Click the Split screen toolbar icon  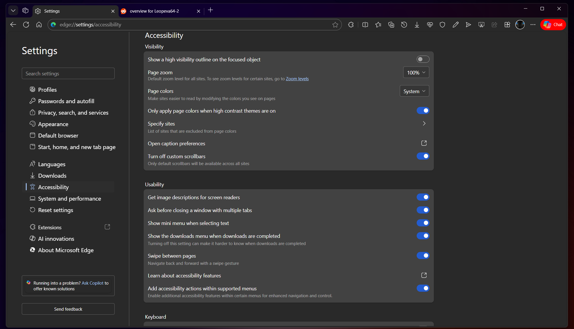click(365, 25)
